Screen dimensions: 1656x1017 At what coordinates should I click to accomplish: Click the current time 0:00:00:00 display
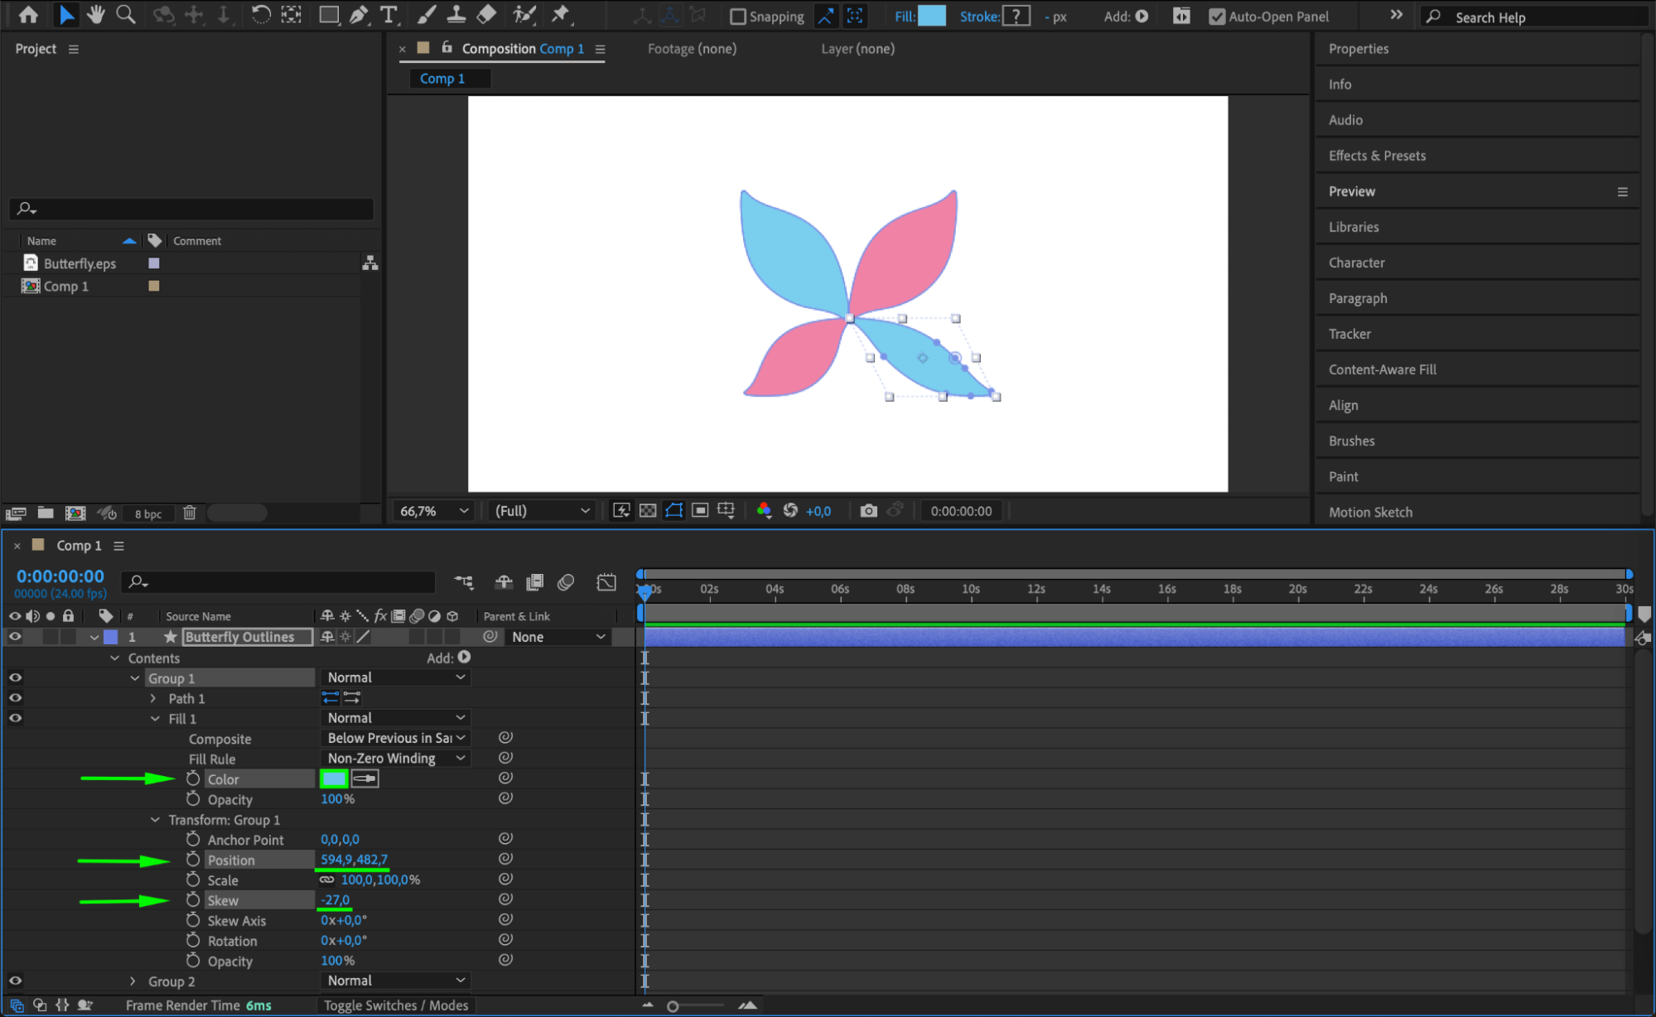click(60, 576)
